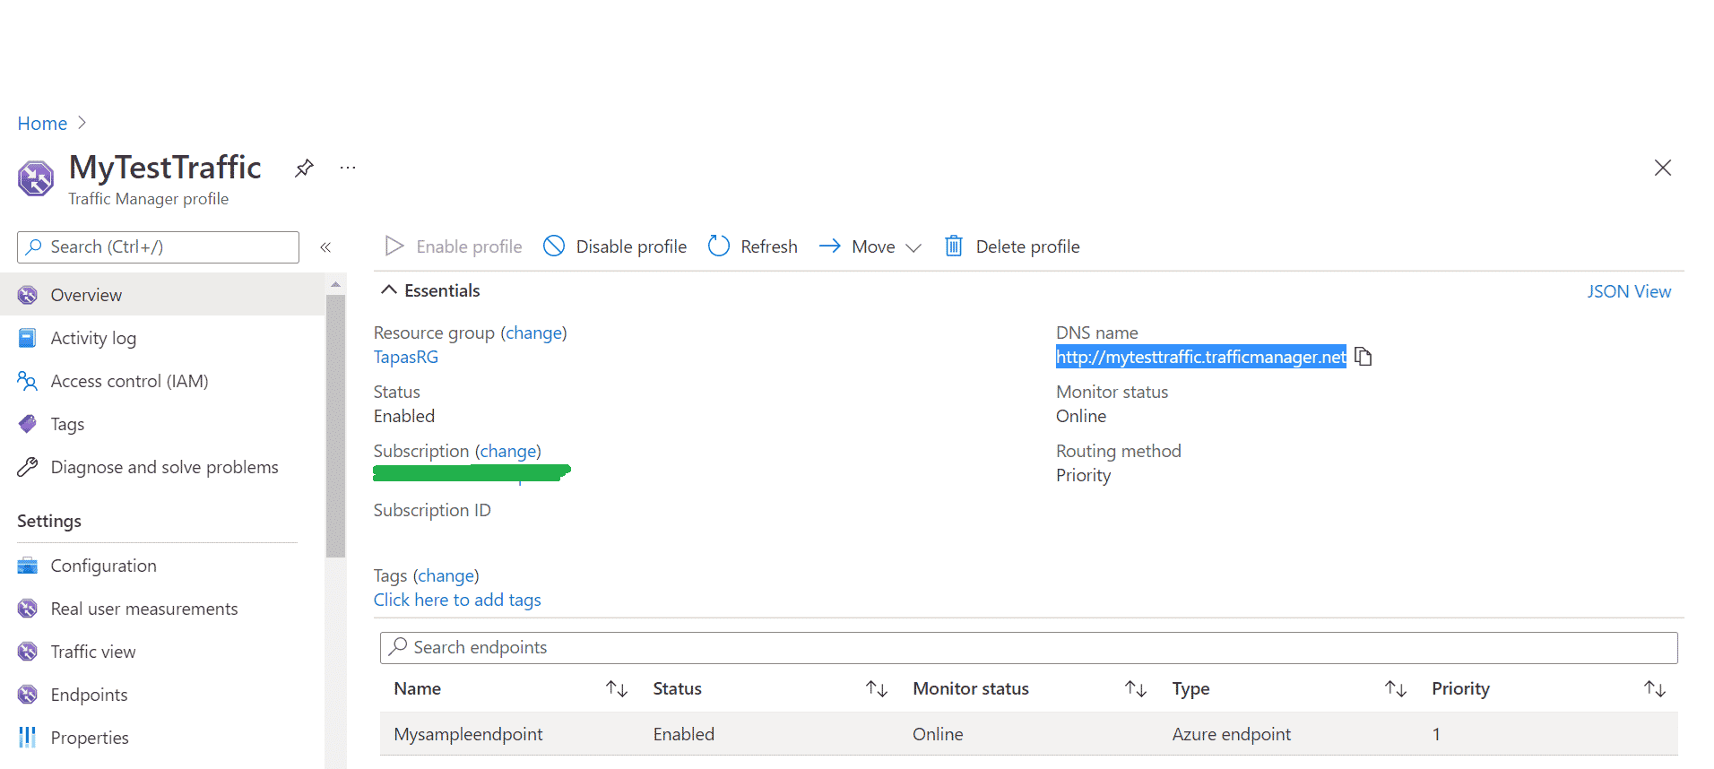Image resolution: width=1714 pixels, height=769 pixels.
Task: Click Delete profile button label
Action: [x=1027, y=246]
